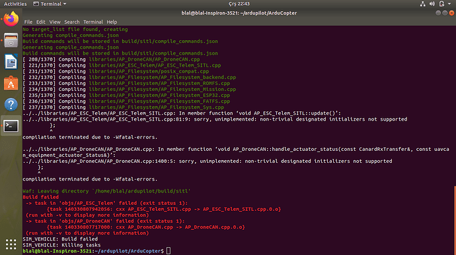Click the AP_Filesystem_Mission.cpp compile line
Screen dimensions: 456x255
pyautogui.click(x=130, y=90)
